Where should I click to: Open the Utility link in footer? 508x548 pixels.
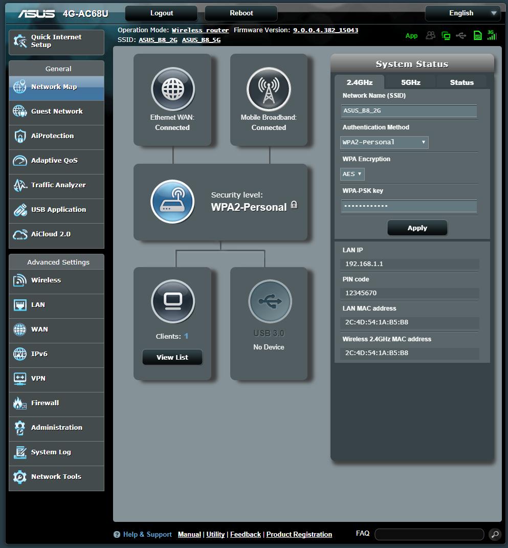(215, 534)
